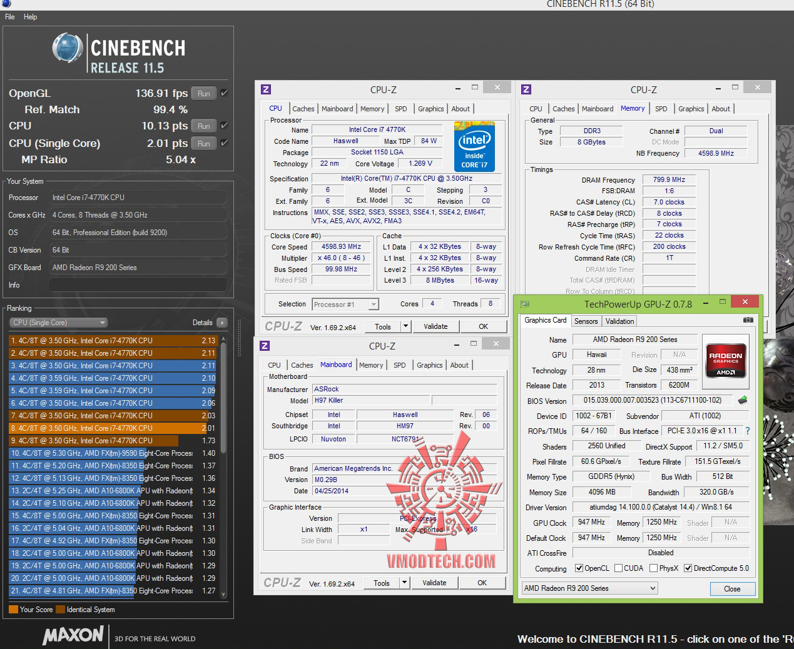
Task: Toggle the OpenCL checkbox in GPU-Z
Action: (579, 568)
